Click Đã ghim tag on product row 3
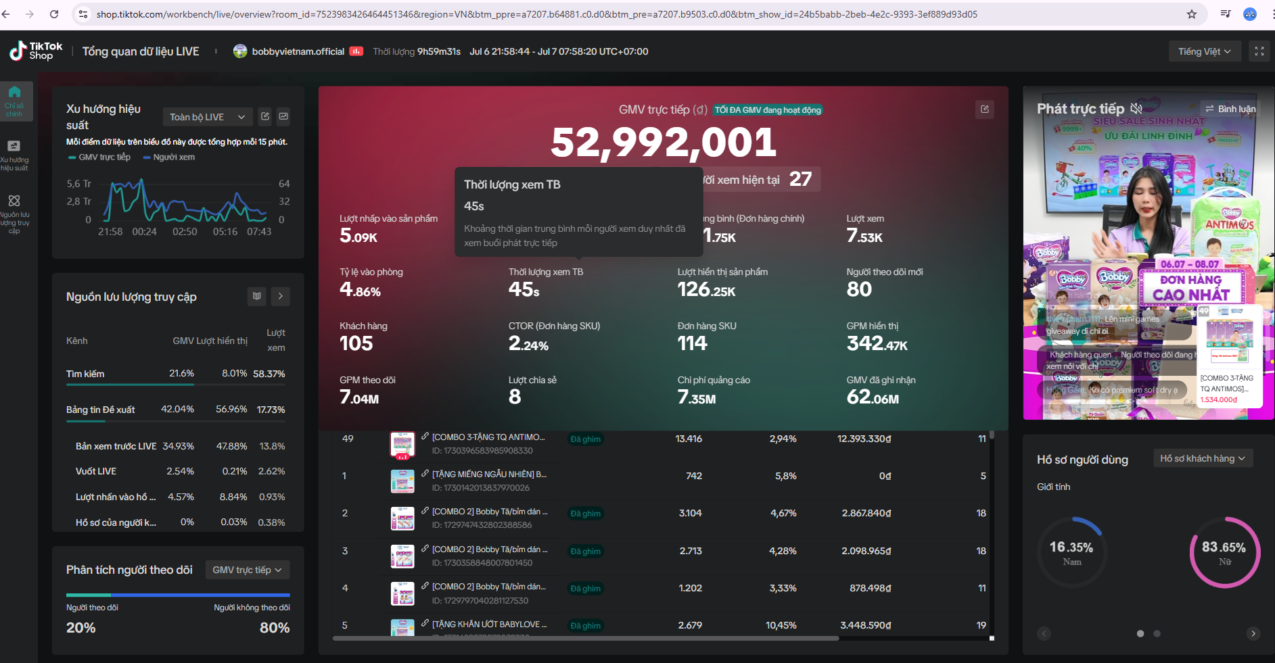Image resolution: width=1275 pixels, height=663 pixels. 585,551
